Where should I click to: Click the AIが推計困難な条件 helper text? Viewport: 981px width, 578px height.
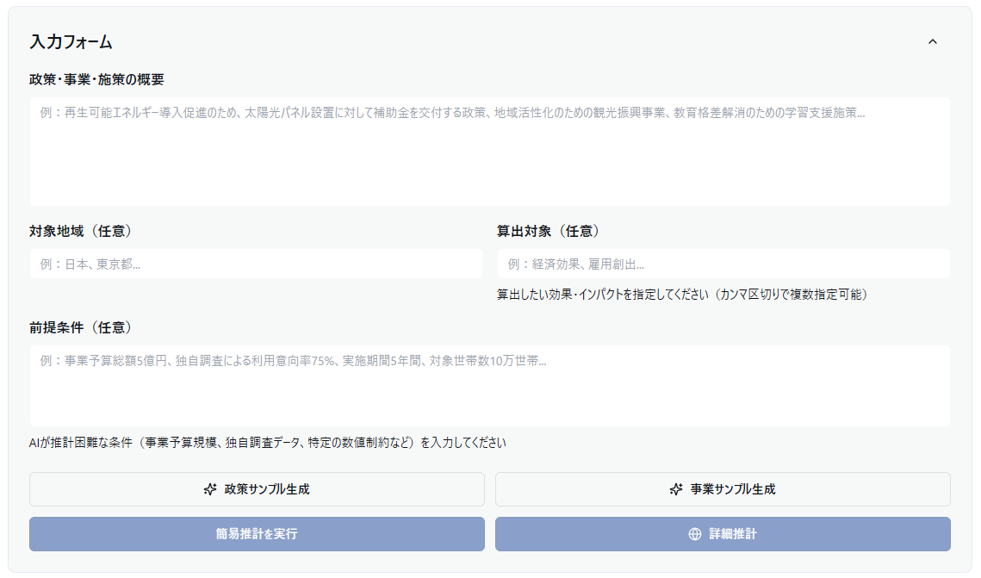coord(267,443)
